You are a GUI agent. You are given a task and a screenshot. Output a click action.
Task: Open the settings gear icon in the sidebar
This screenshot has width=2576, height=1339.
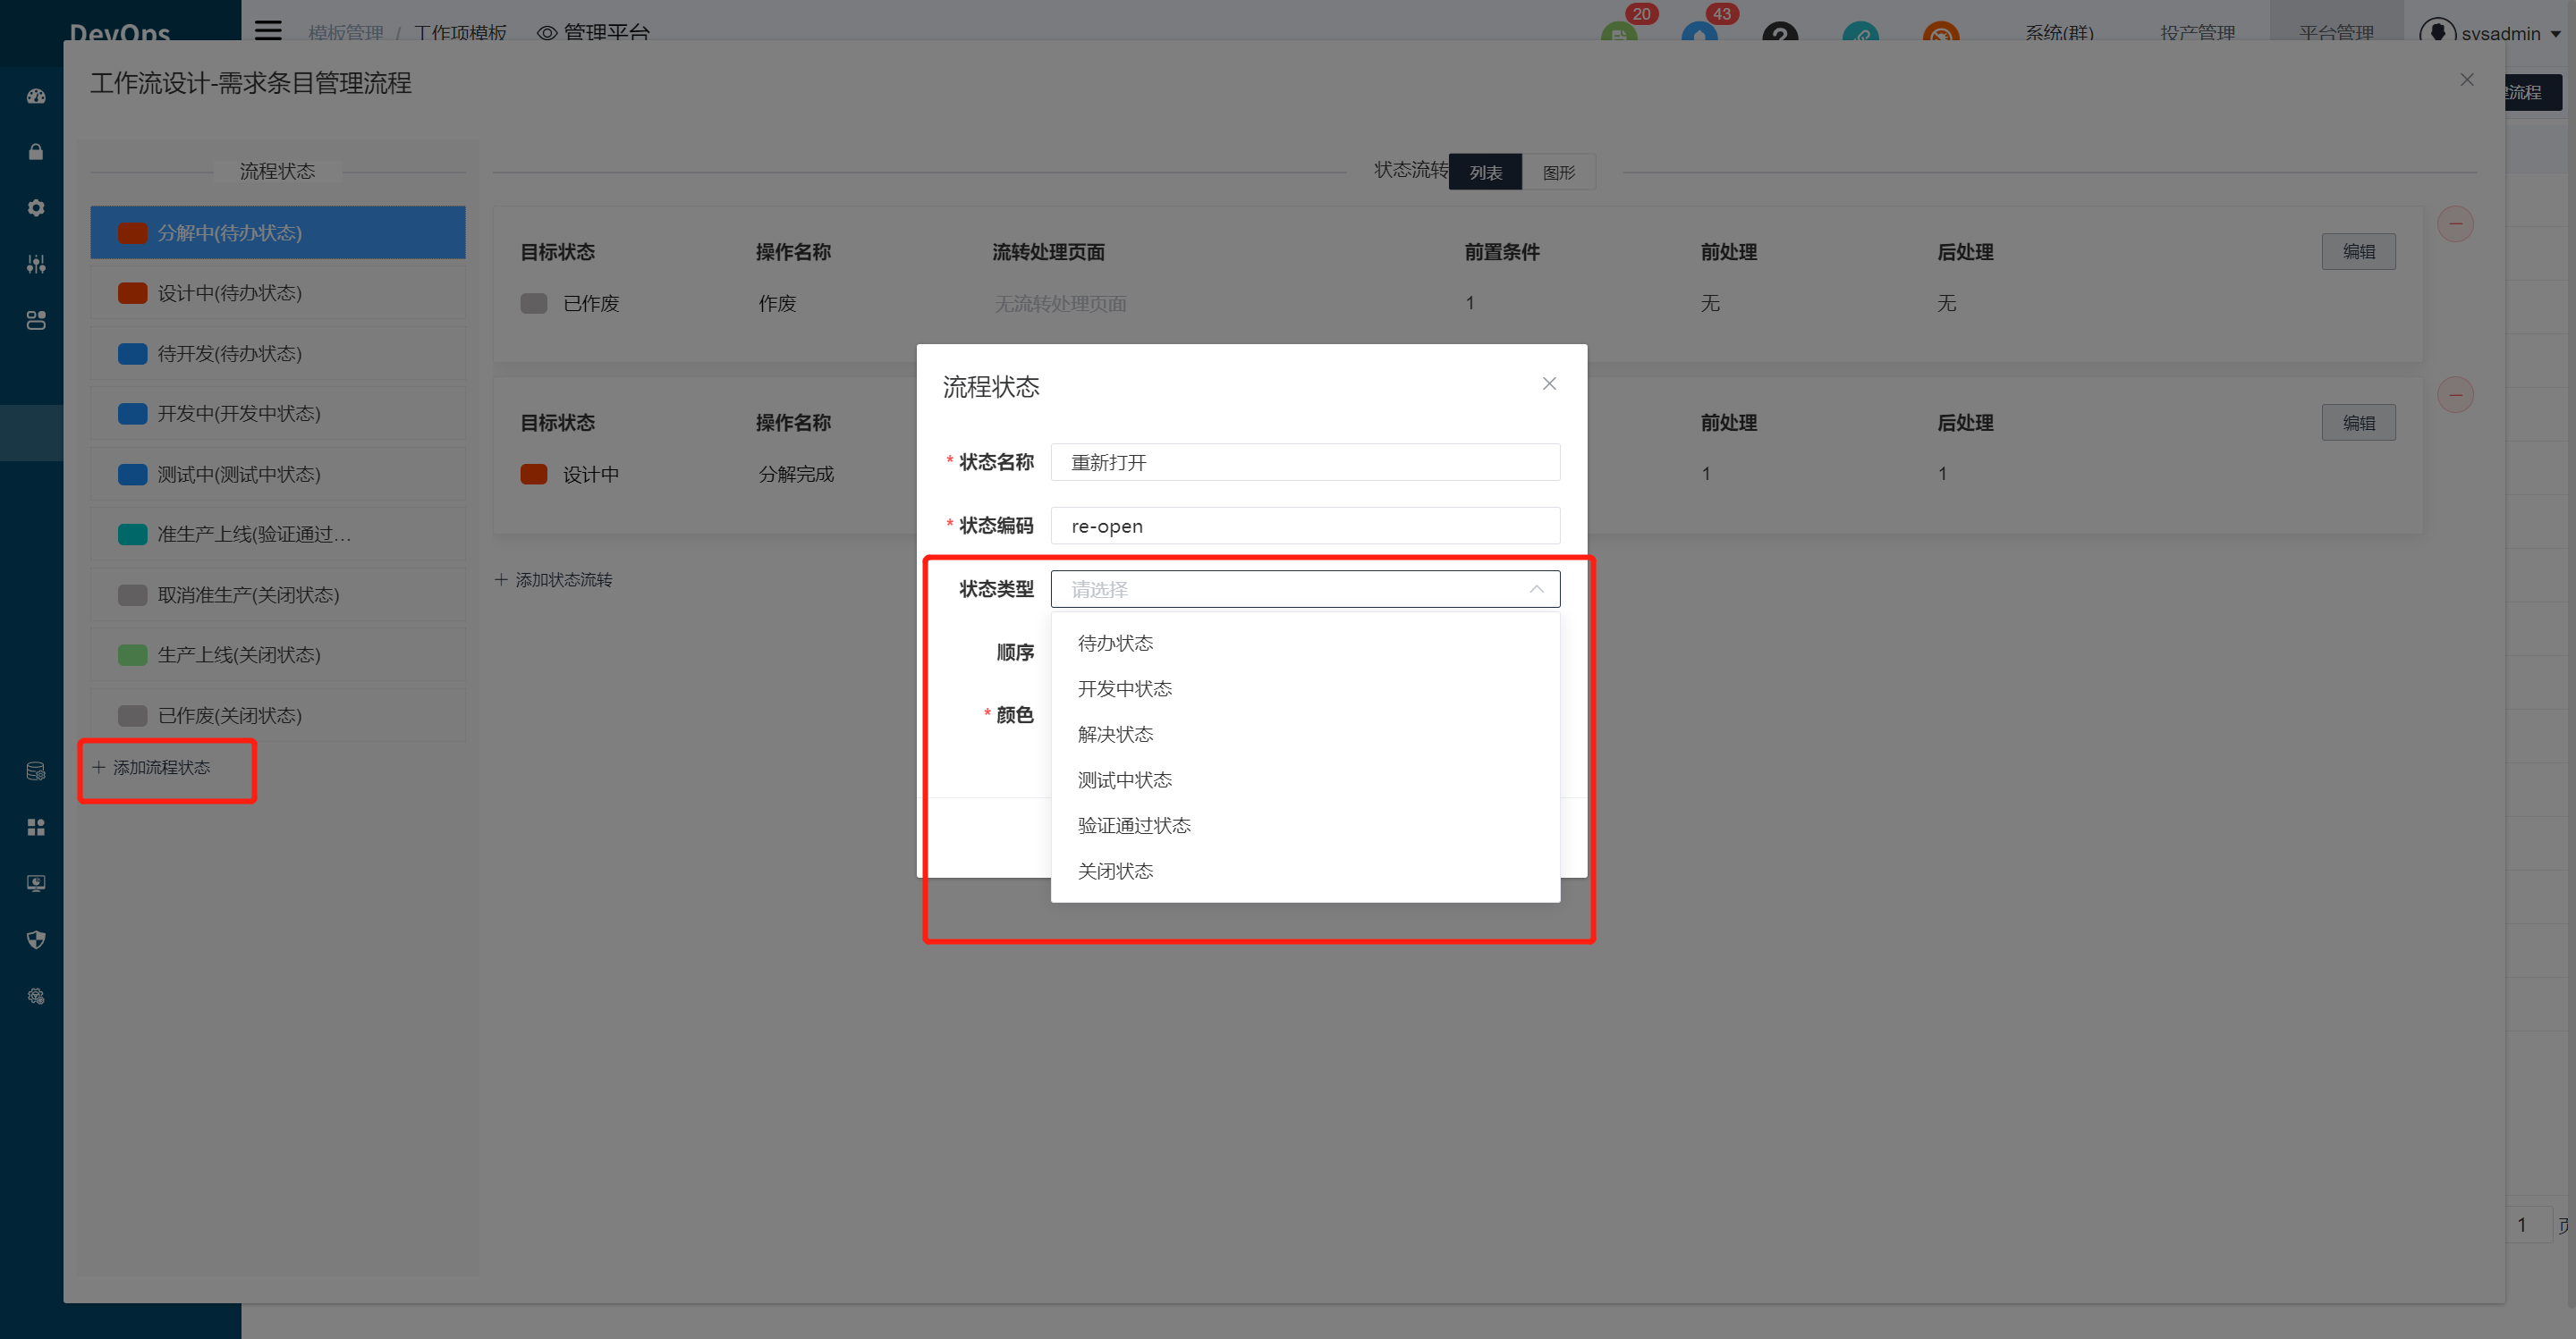tap(36, 208)
